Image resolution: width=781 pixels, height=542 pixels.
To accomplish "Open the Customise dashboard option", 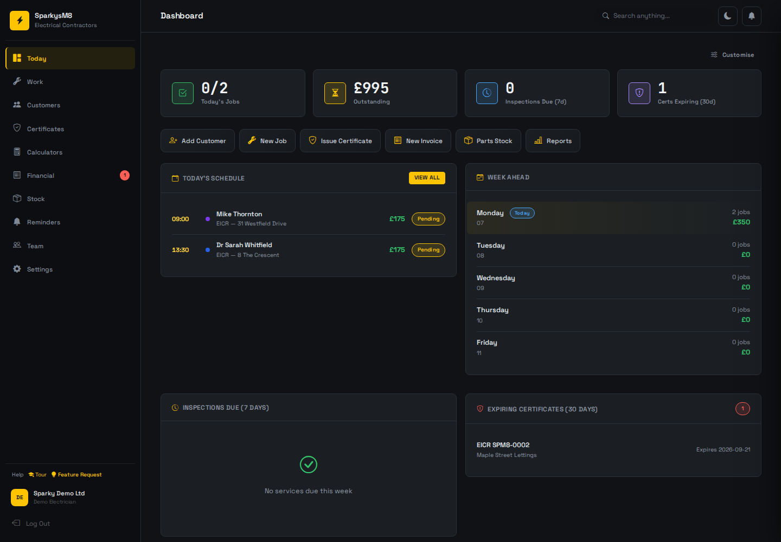I will 732,55.
